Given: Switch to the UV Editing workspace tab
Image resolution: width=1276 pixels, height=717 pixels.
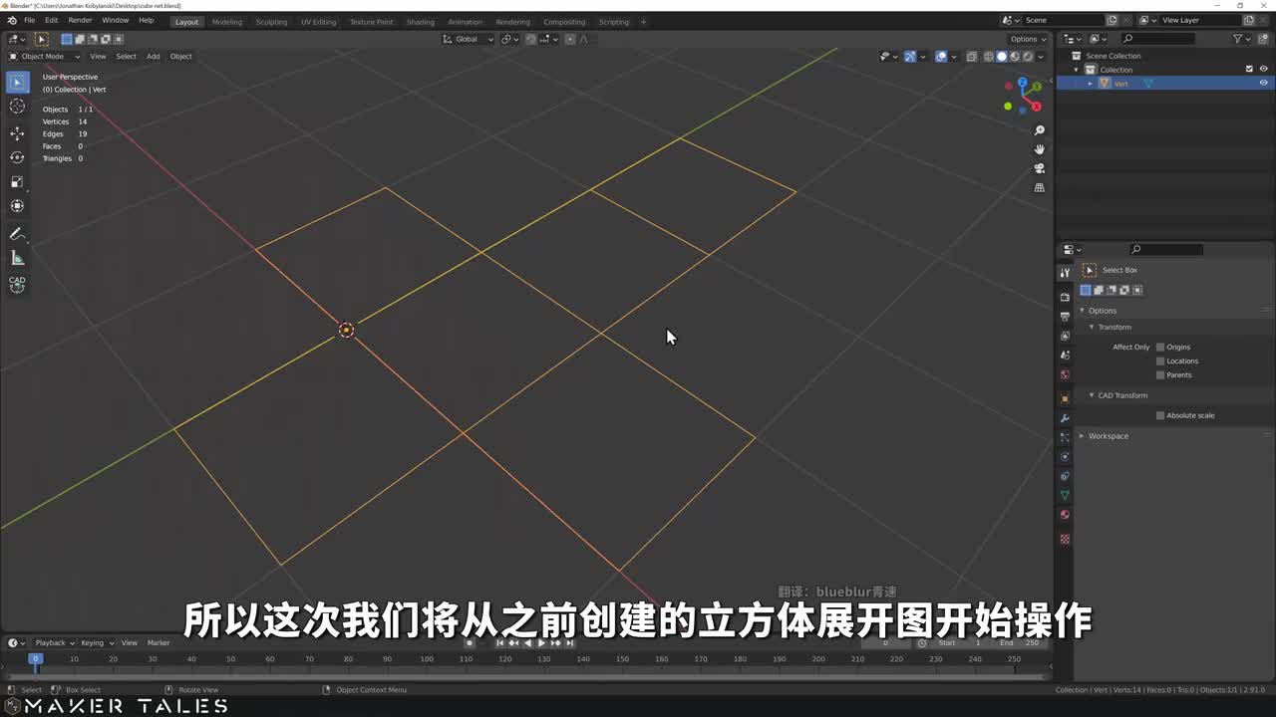Looking at the screenshot, I should (x=318, y=21).
